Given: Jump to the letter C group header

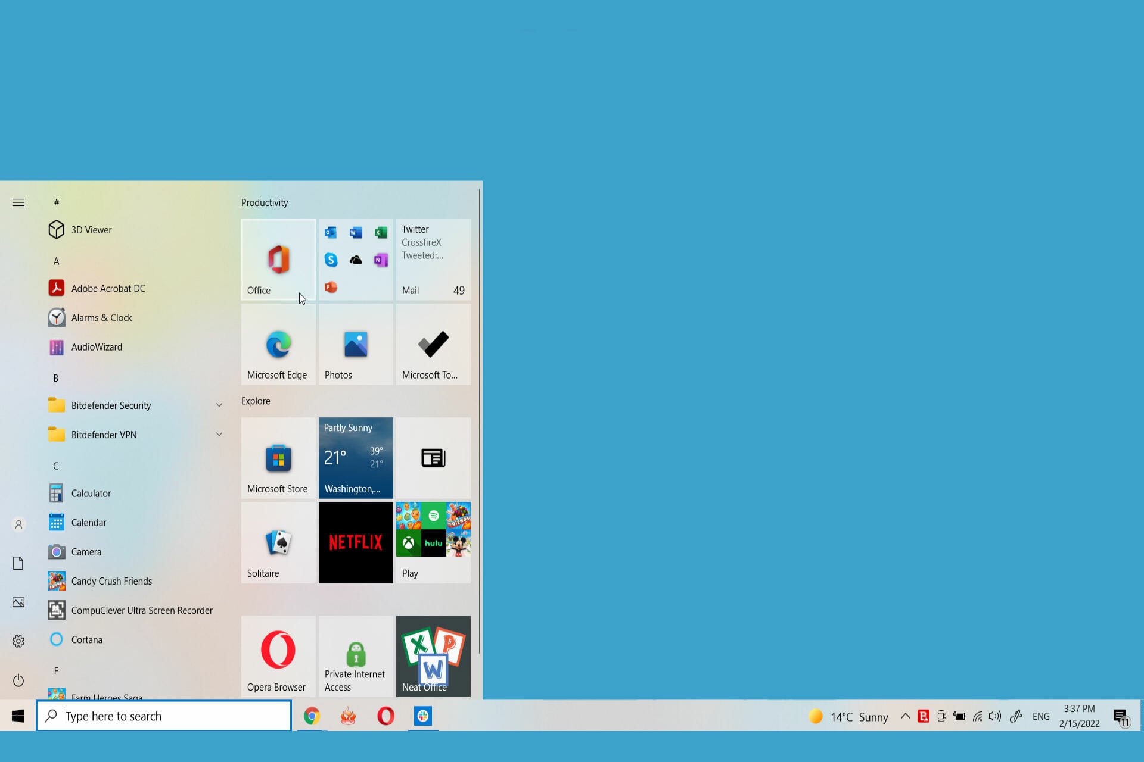Looking at the screenshot, I should tap(56, 466).
